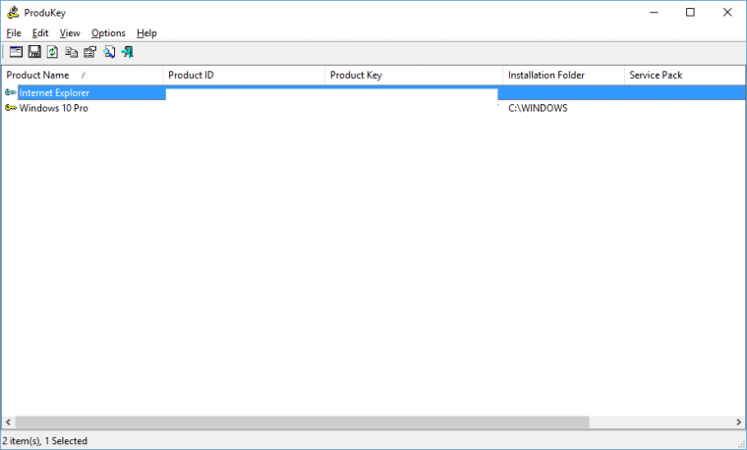Click the horizontal scrollbar left arrow

(8, 422)
